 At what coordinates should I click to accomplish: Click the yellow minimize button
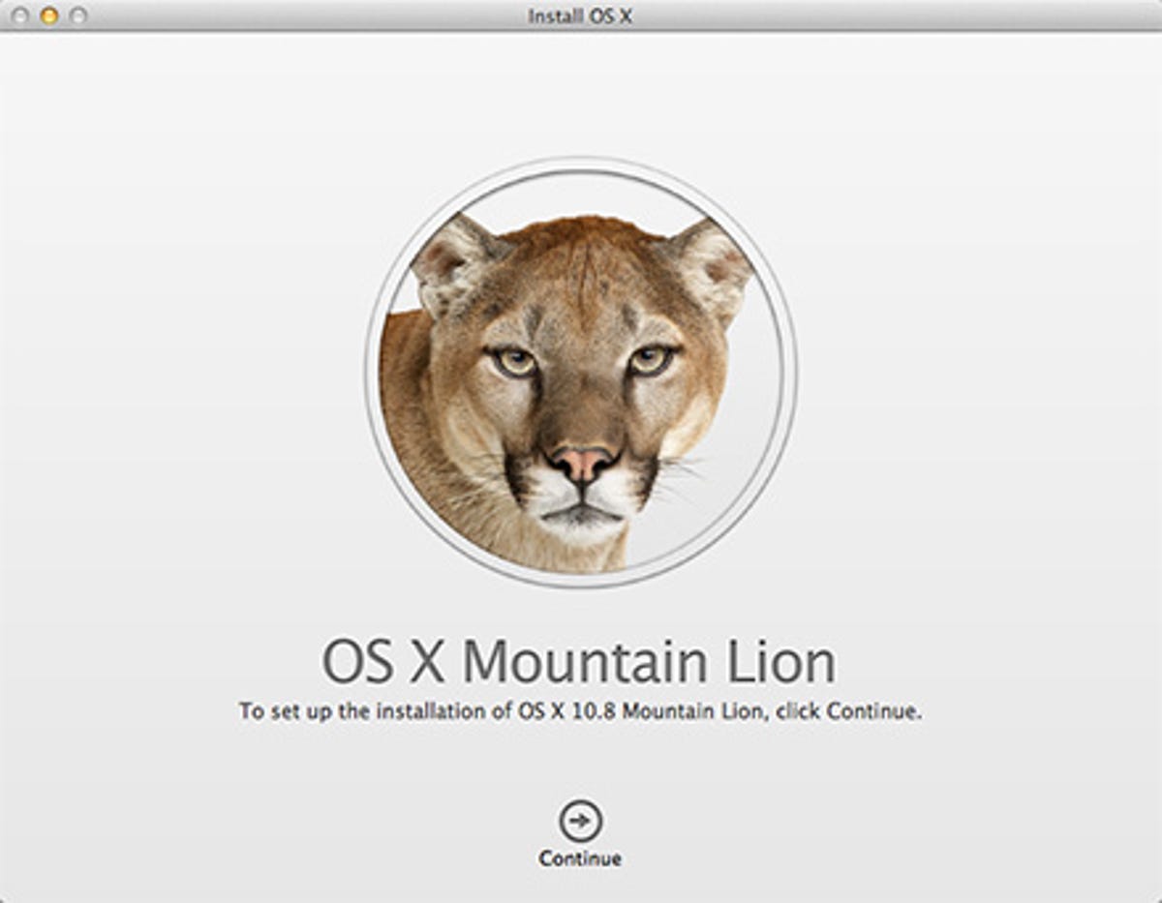pyautogui.click(x=50, y=14)
